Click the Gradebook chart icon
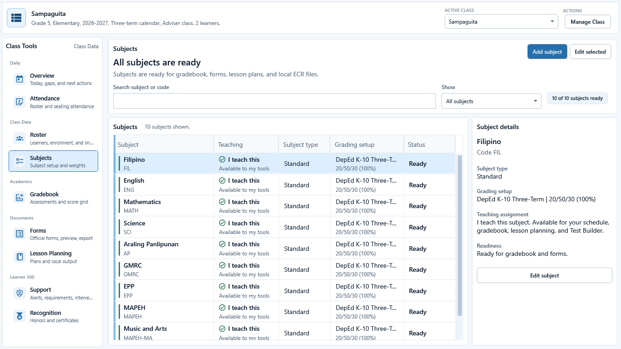The width and height of the screenshot is (621, 349). click(x=20, y=198)
